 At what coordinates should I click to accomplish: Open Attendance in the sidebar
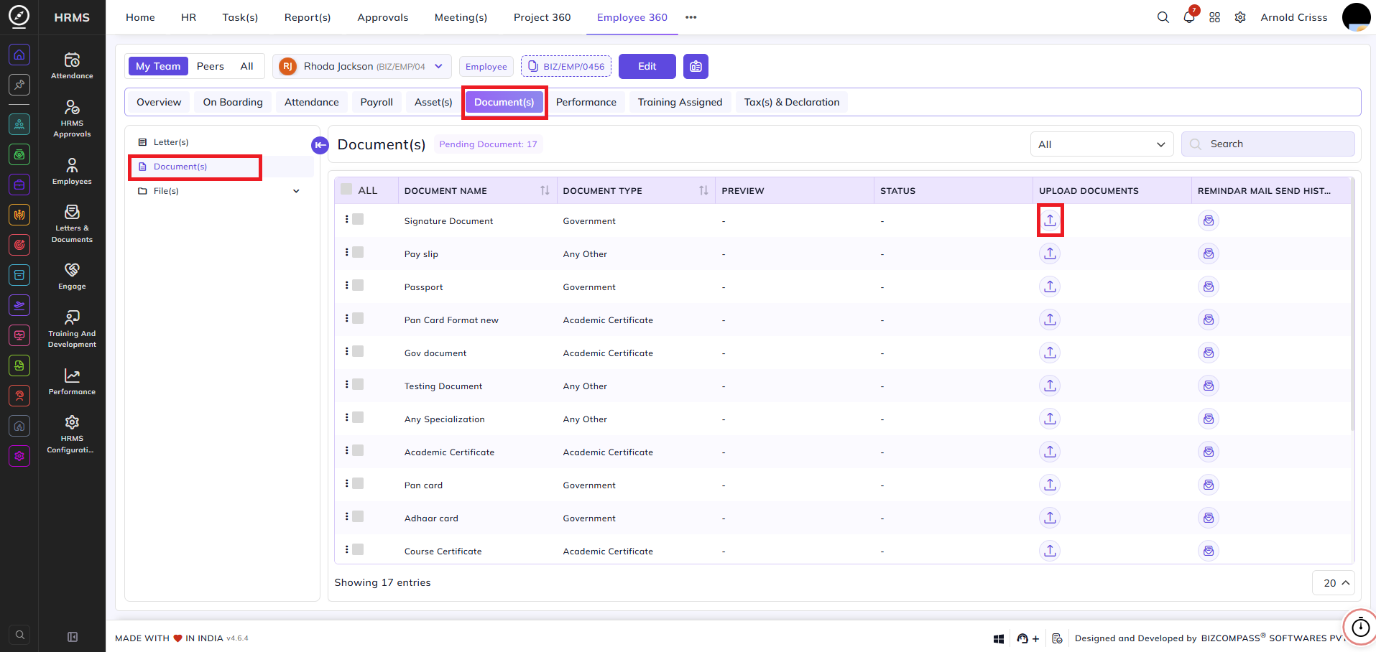coord(72,65)
